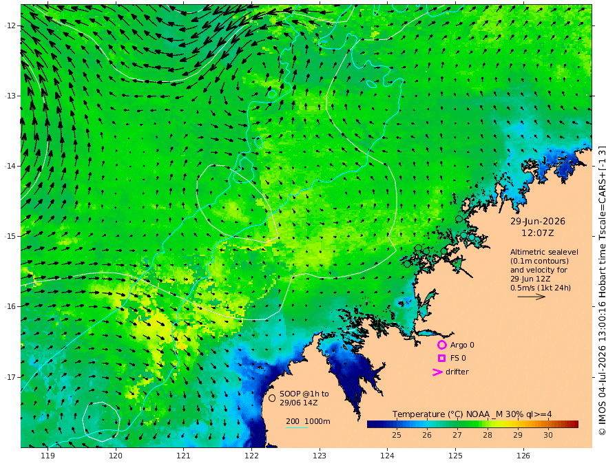The image size is (606, 468).
Task: Click colorbar tick label 25
Action: pos(397,435)
